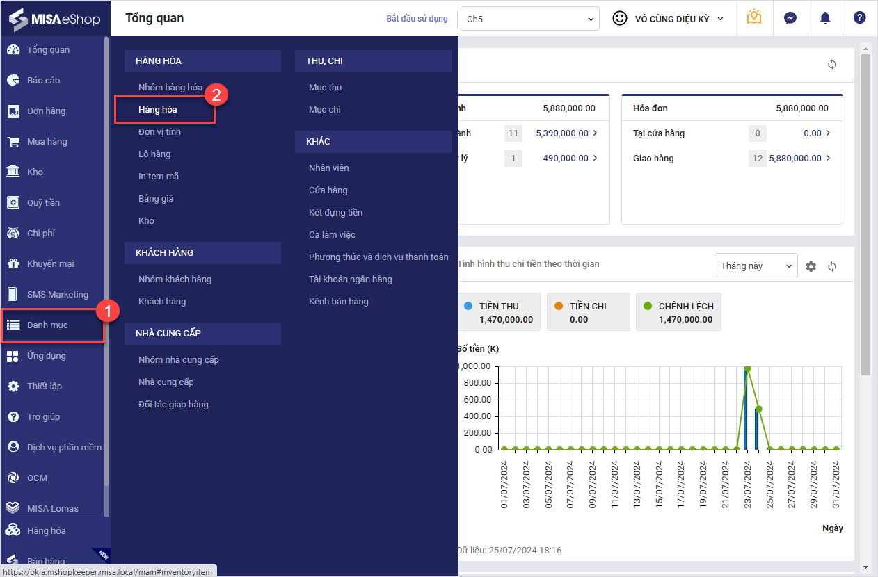Click the green peak point on chart

[x=747, y=368]
